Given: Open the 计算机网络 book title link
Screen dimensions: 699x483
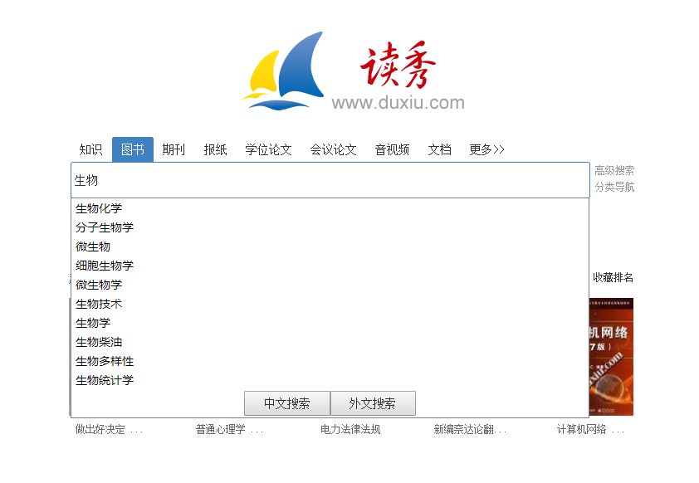Looking at the screenshot, I should click(x=590, y=430).
